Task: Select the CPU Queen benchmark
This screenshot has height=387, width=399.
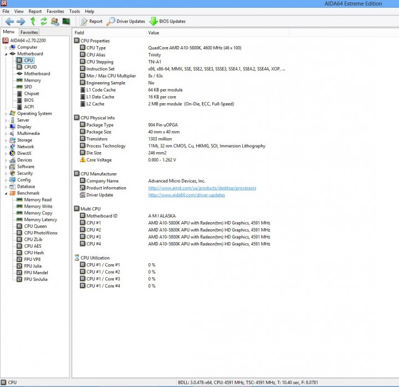Action: pyautogui.click(x=32, y=226)
